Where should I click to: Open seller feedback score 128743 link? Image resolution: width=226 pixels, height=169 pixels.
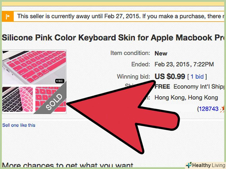click(x=209, y=109)
